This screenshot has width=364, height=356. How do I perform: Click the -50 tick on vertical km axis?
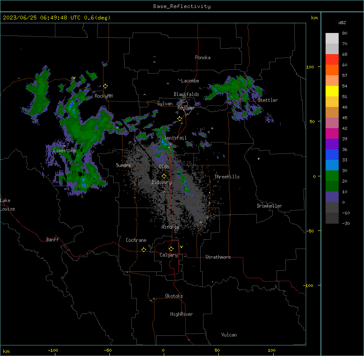tap(310, 231)
